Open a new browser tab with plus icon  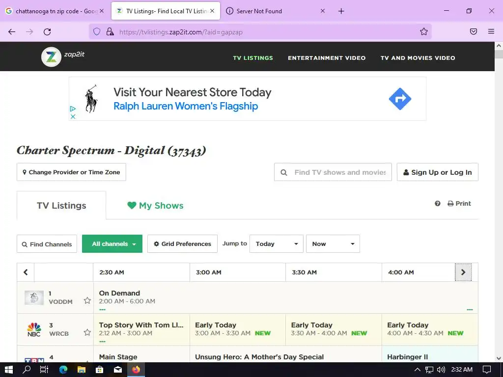click(x=341, y=11)
